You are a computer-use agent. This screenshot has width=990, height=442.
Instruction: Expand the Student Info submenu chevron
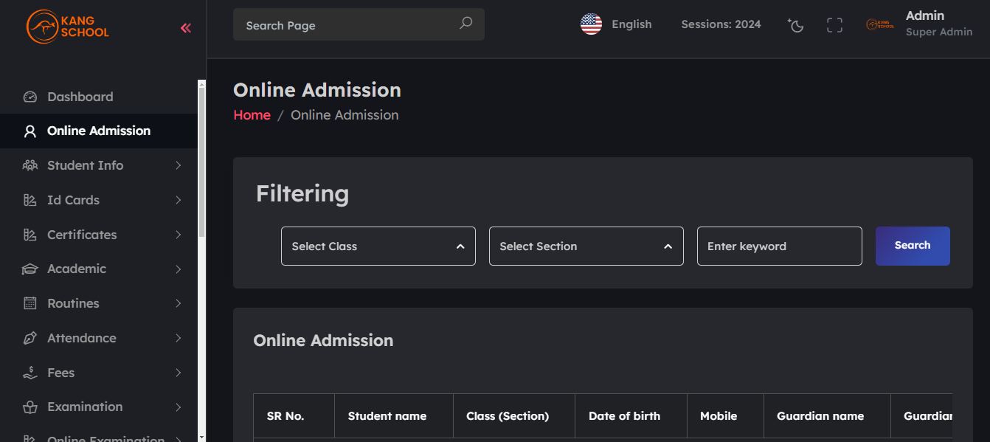click(x=178, y=165)
